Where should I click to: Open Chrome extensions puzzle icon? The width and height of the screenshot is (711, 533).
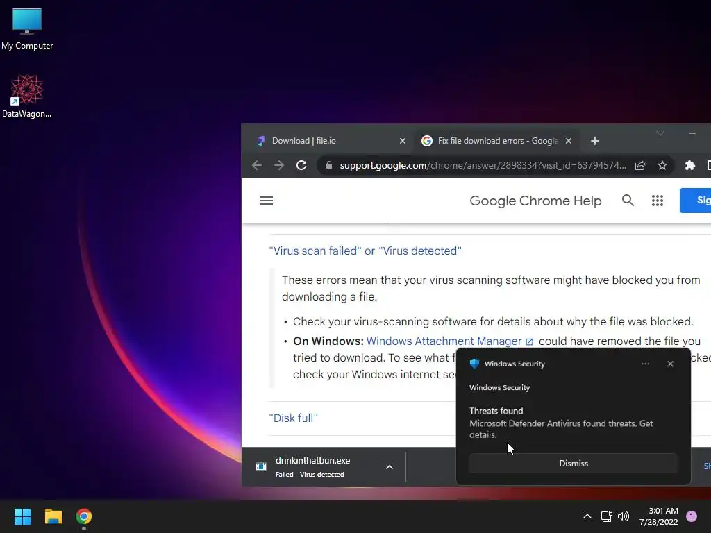coord(689,165)
